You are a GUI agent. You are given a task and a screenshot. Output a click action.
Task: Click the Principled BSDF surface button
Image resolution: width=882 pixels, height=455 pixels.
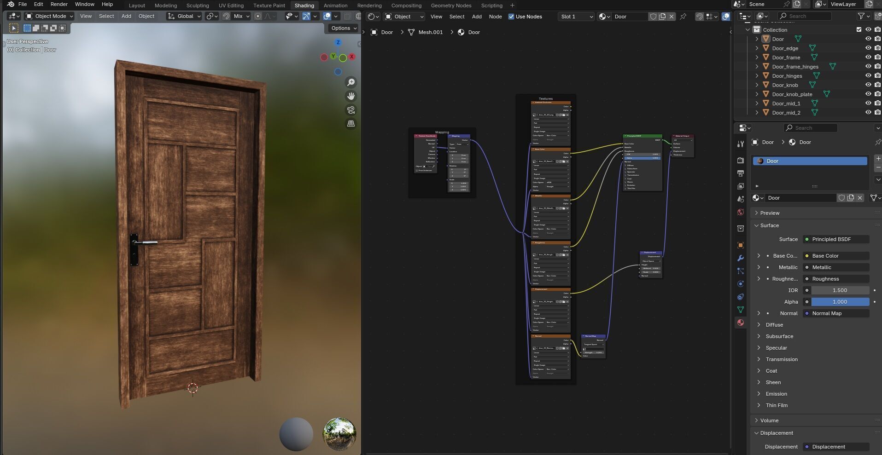tap(836, 239)
